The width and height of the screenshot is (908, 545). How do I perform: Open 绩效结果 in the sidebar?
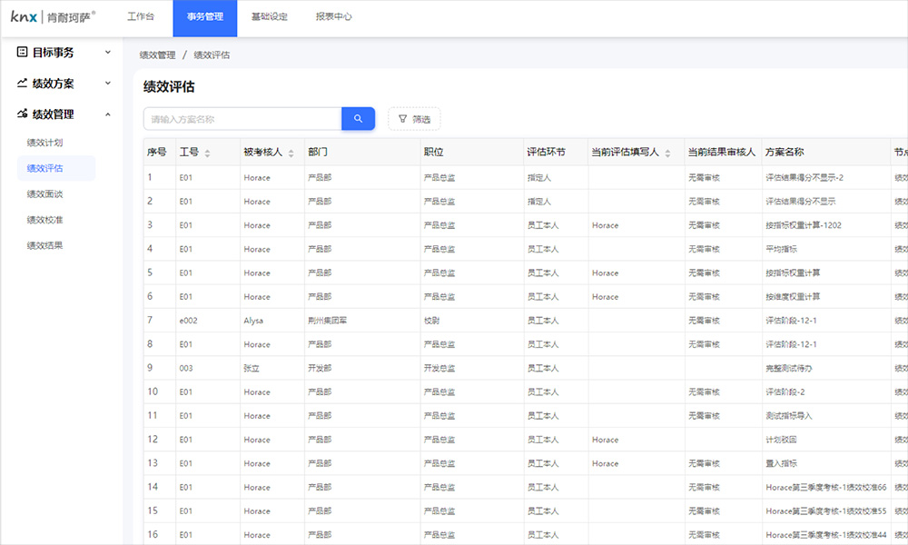coord(44,245)
